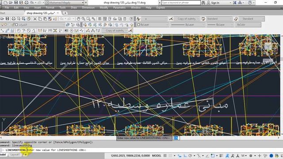
Task: Open the text style dropdown showing a
Action: coord(154,19)
